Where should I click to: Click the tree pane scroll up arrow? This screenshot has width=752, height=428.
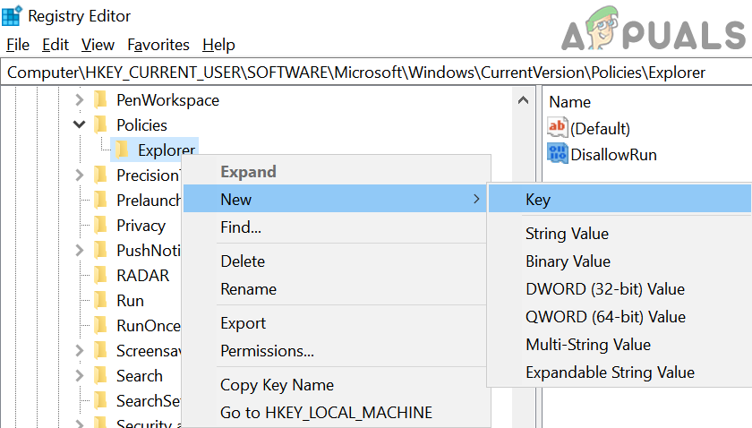[x=523, y=100]
